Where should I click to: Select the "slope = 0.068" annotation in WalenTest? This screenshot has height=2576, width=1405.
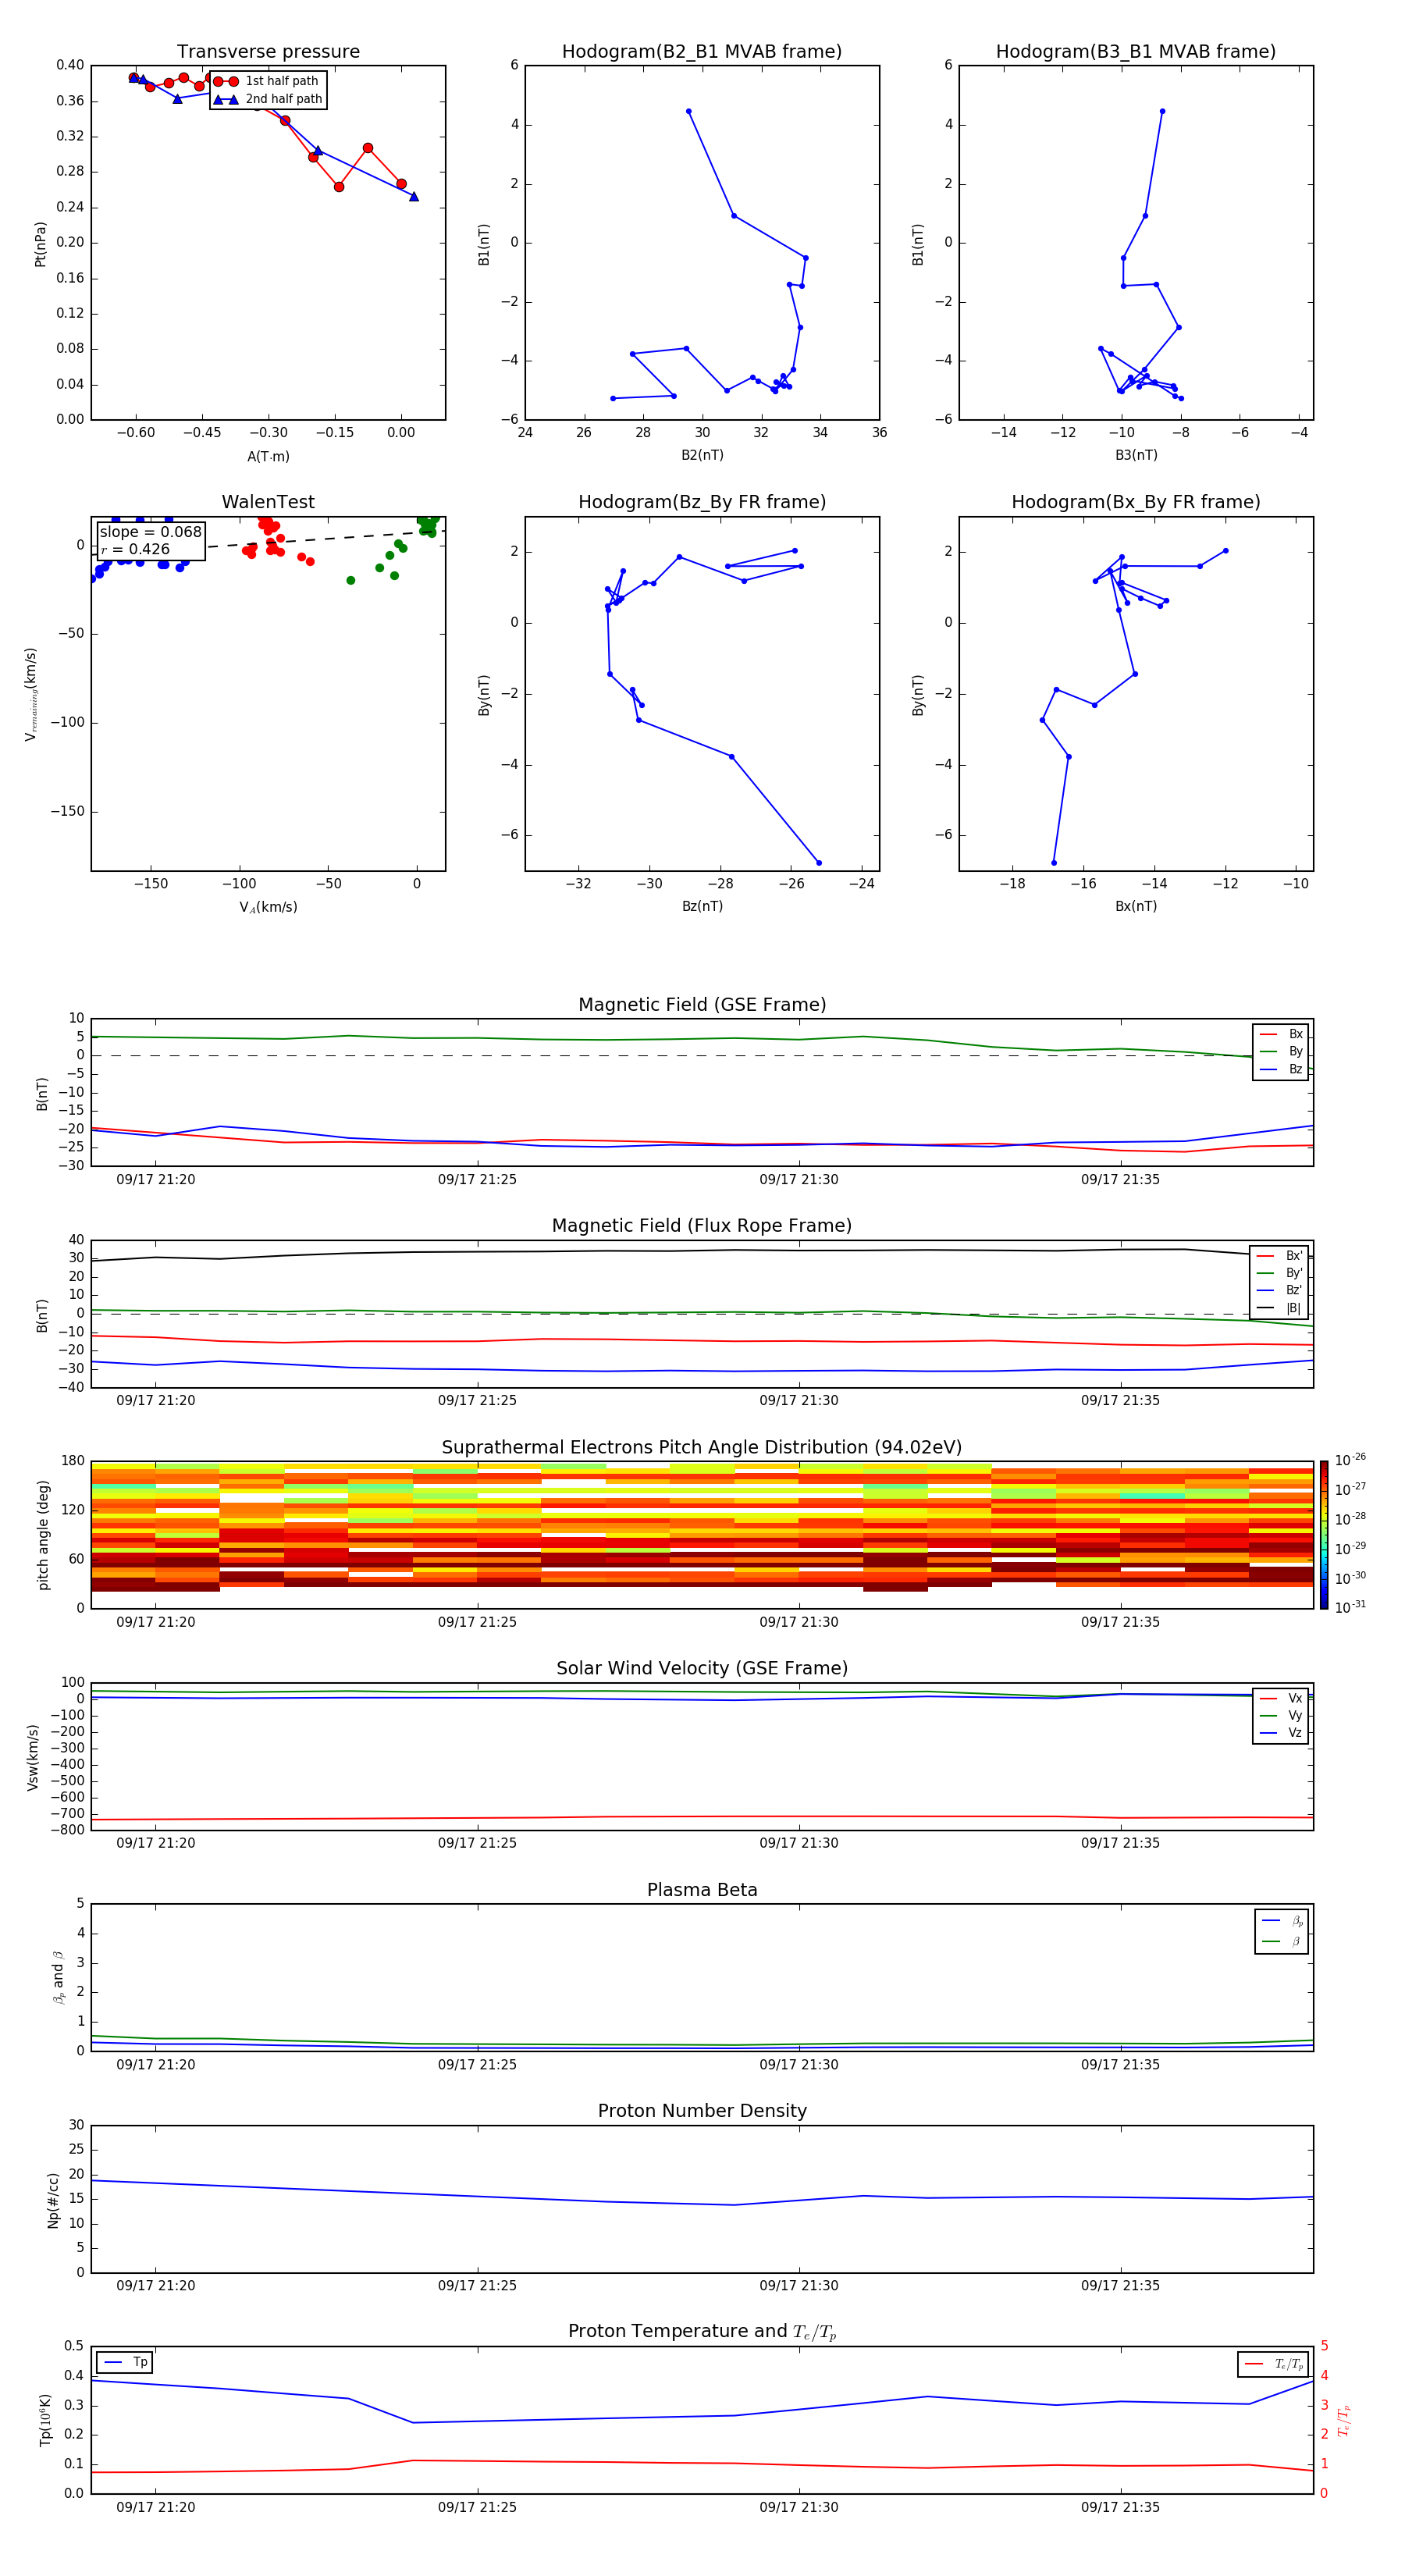[151, 532]
